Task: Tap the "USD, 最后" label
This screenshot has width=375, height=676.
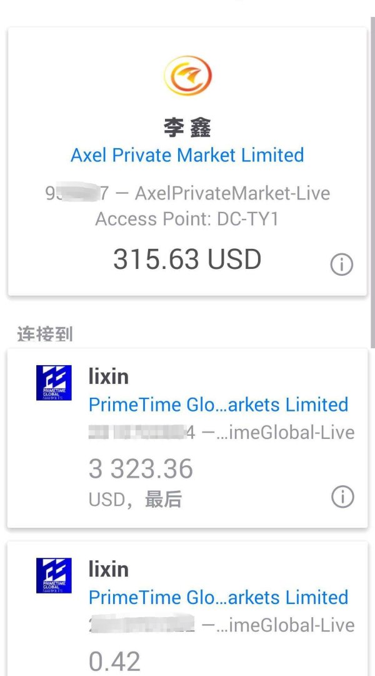Action: click(135, 500)
